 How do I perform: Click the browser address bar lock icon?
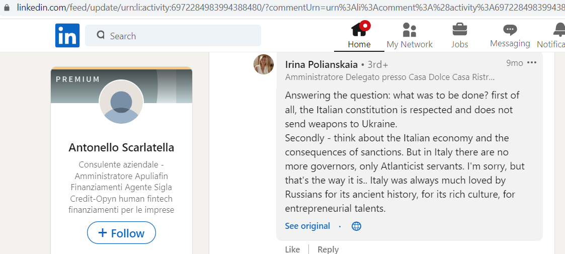(x=6, y=7)
